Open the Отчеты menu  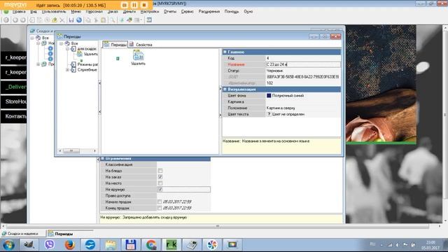coord(170,11)
